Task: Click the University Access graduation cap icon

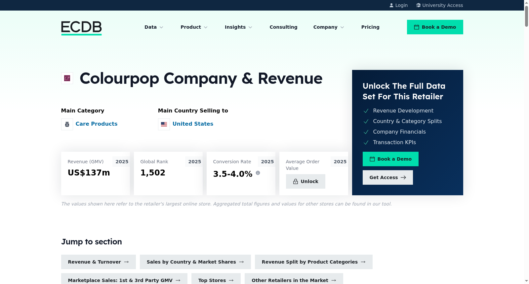Action: point(419,5)
